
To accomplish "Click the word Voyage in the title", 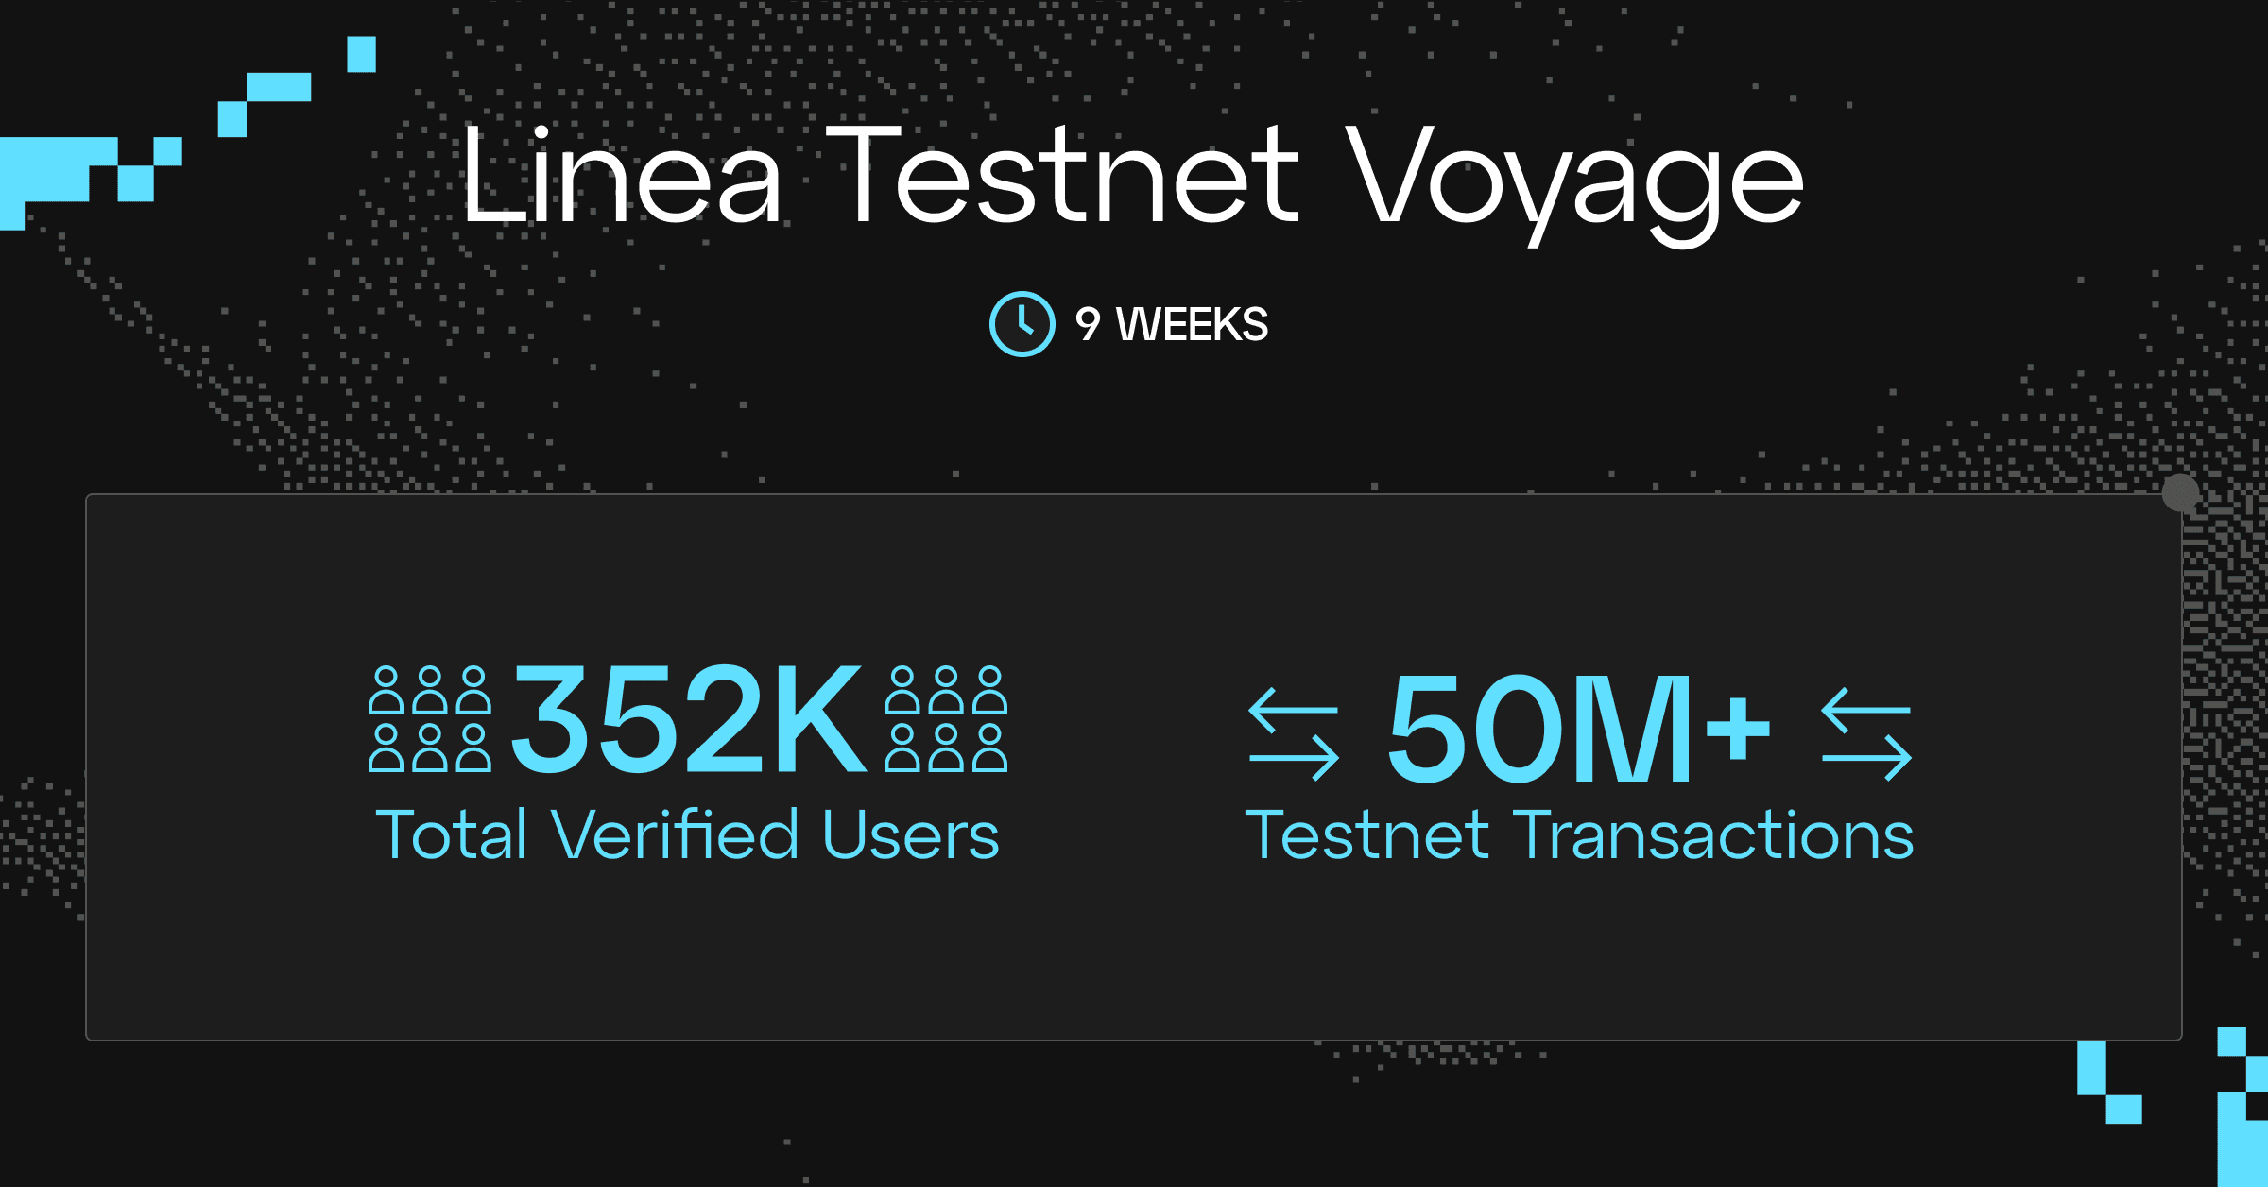I will [1574, 184].
